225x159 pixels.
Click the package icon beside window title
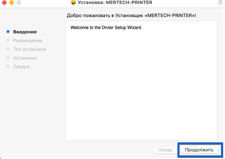[x=73, y=3]
